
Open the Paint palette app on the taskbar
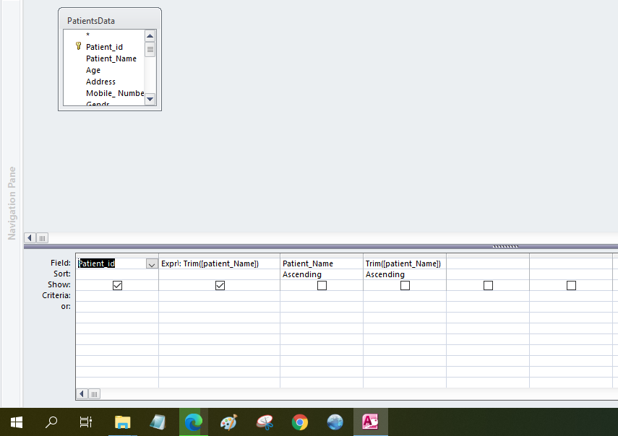(228, 422)
